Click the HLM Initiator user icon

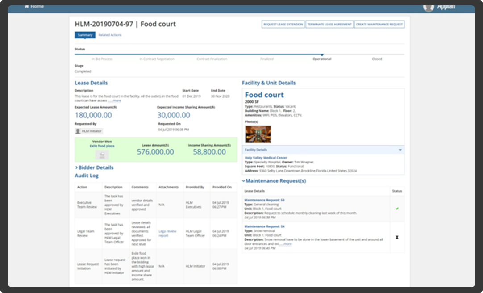pos(78,130)
